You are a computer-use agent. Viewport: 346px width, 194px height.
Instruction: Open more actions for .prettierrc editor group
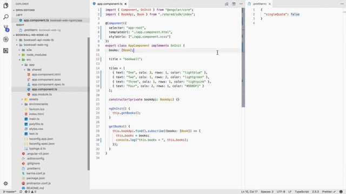point(342,4)
